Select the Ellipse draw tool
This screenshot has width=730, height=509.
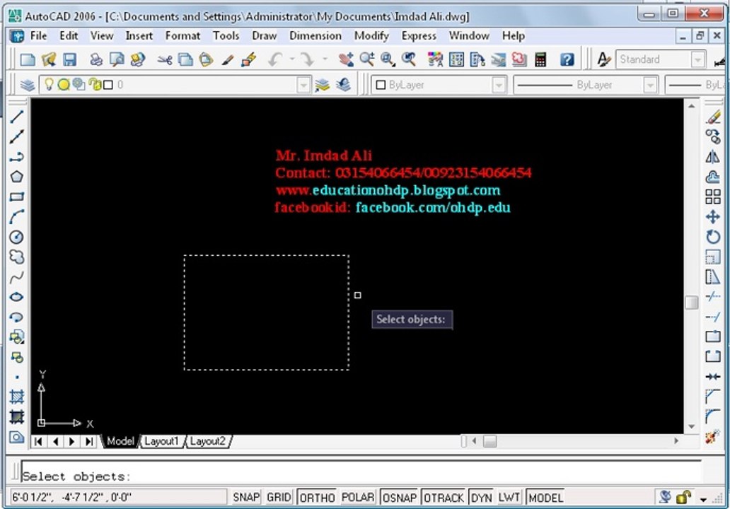pyautogui.click(x=16, y=297)
